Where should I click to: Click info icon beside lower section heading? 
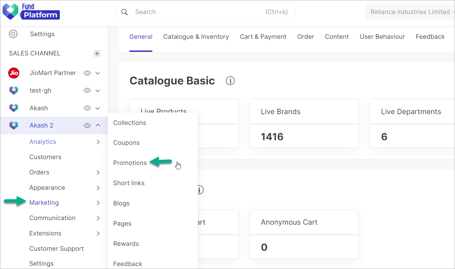(200, 190)
